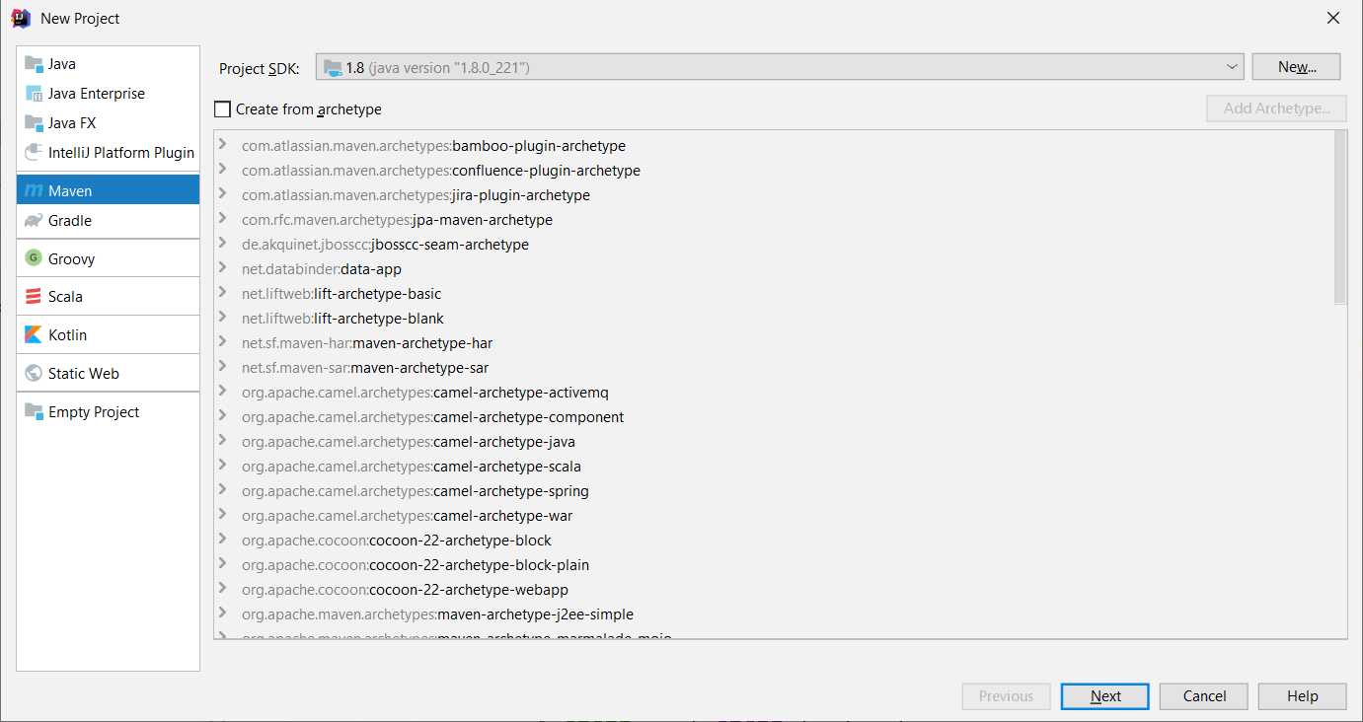Click the Previous button
The image size is (1363, 722).
pyautogui.click(x=1006, y=696)
